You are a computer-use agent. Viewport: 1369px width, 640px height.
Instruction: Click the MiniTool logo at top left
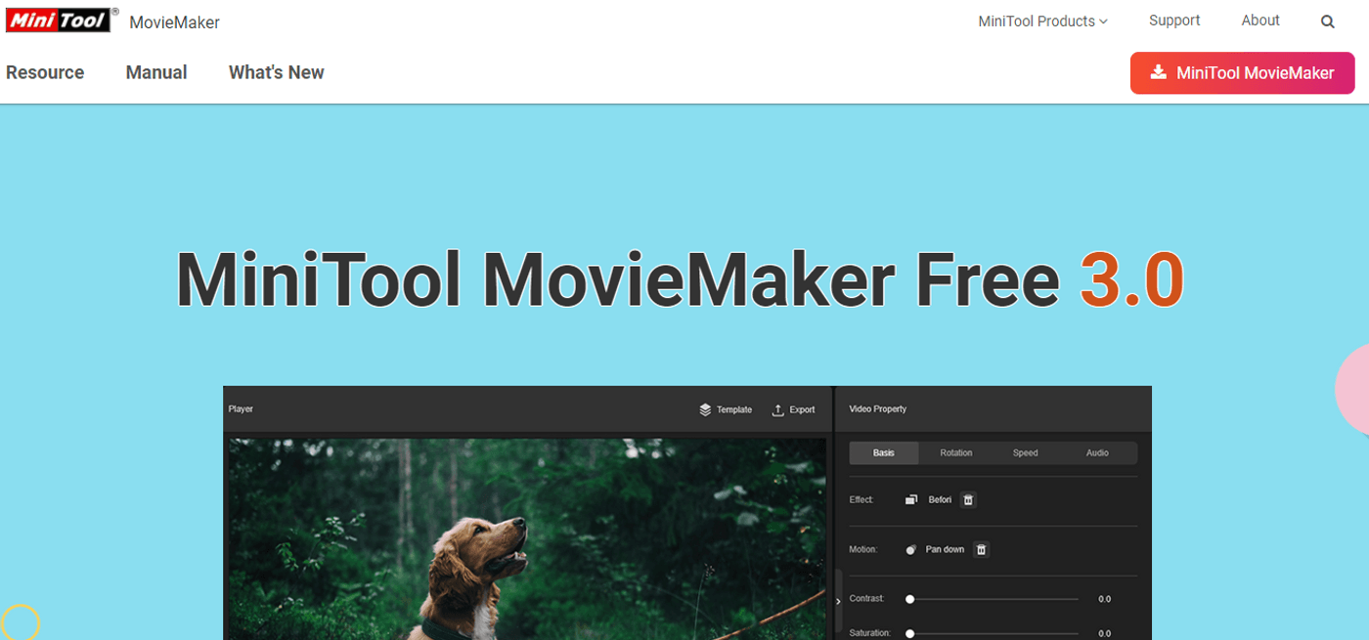tap(59, 20)
